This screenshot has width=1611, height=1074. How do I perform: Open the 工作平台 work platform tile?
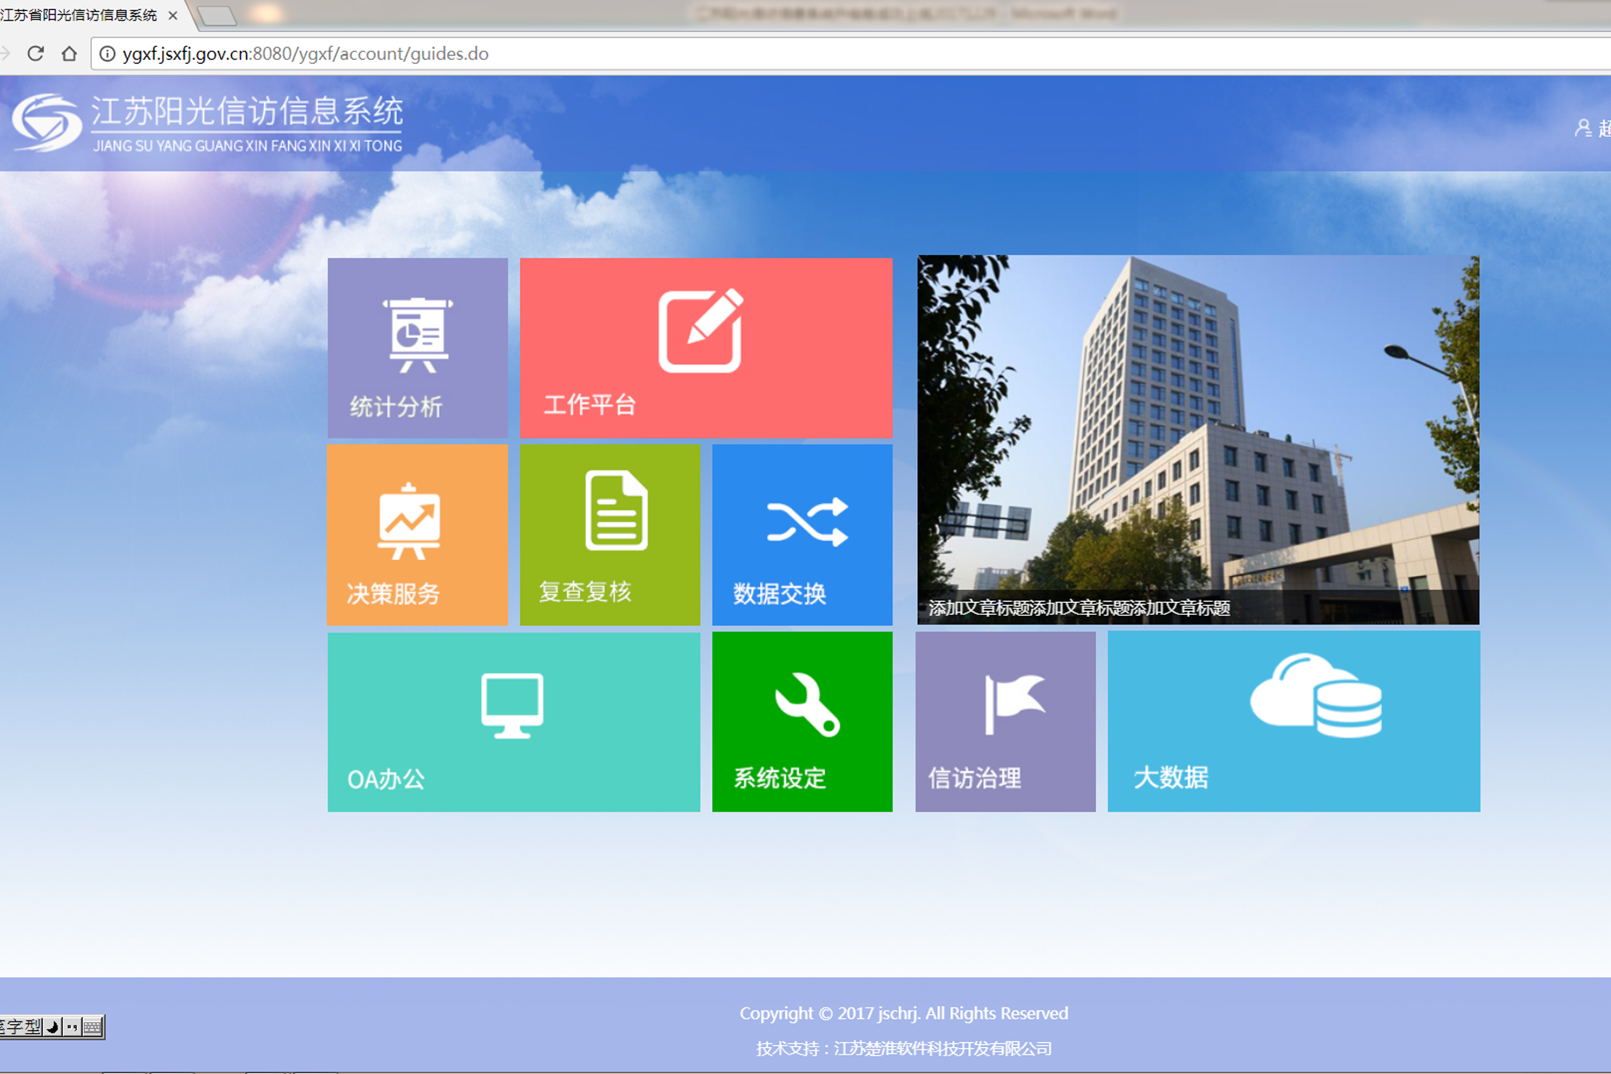pos(706,347)
